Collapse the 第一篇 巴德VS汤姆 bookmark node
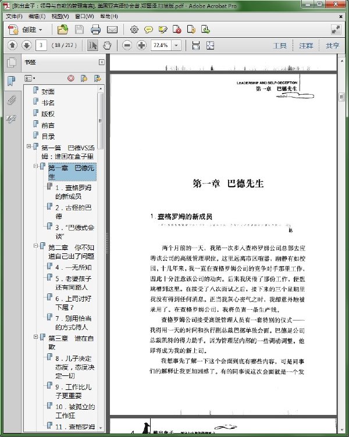The width and height of the screenshot is (349, 437). tap(29, 146)
